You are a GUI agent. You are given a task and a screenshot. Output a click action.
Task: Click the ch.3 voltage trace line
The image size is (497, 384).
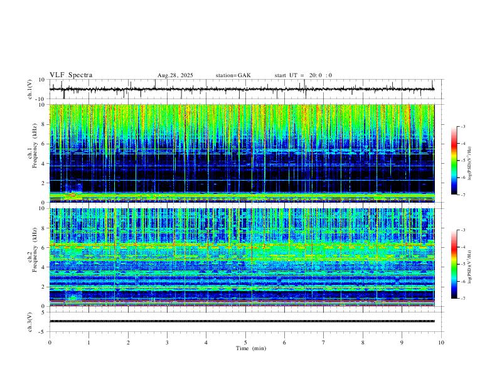click(x=242, y=321)
